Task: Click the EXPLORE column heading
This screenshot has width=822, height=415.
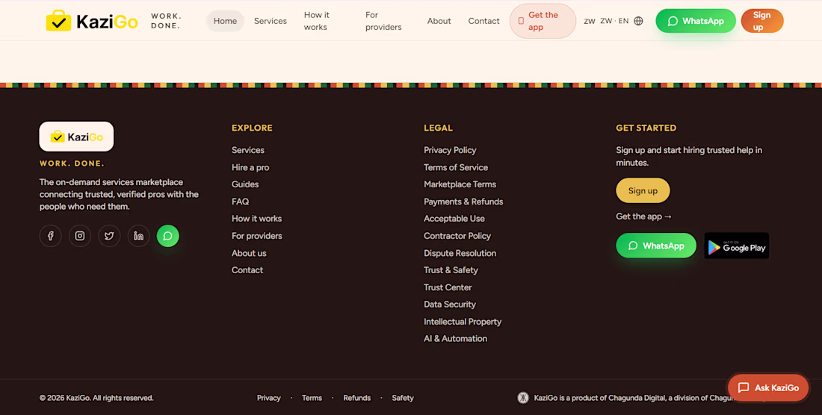Action: [x=252, y=128]
